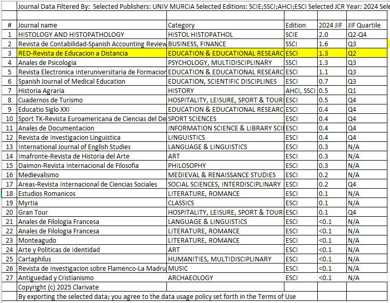The height and width of the screenshot is (303, 390).
Task: Click the 'By exporting the selected data' terms row
Action: pyautogui.click(x=157, y=297)
